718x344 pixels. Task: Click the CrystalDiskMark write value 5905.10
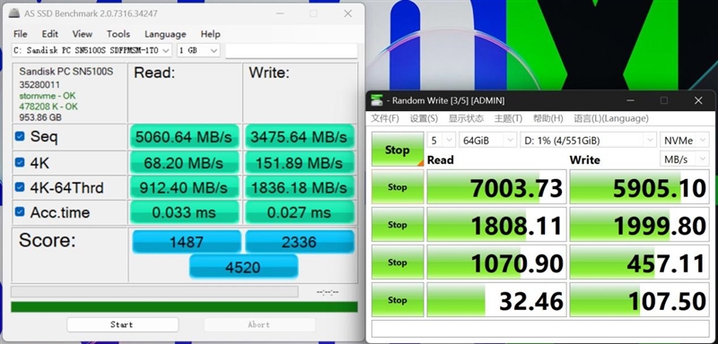(x=639, y=187)
